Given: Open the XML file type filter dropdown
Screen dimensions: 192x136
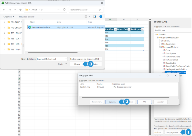Looking at the screenshot, I should (x=86, y=59).
